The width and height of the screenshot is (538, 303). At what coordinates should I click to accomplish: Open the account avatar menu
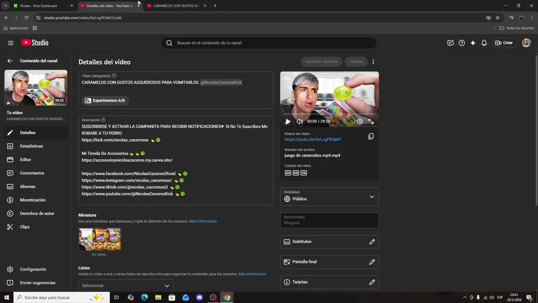pyautogui.click(x=526, y=43)
